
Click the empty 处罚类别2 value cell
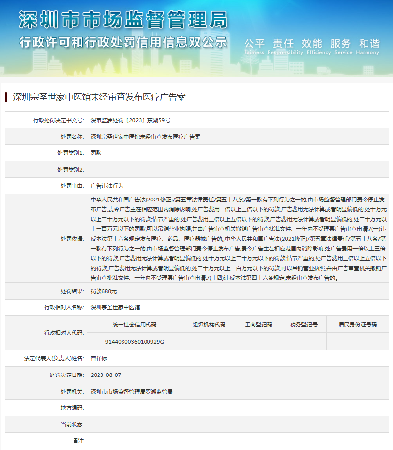coord(239,170)
